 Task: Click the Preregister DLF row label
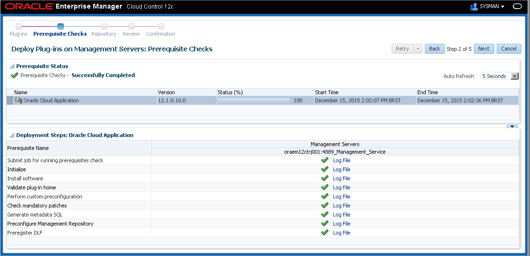pyautogui.click(x=25, y=233)
